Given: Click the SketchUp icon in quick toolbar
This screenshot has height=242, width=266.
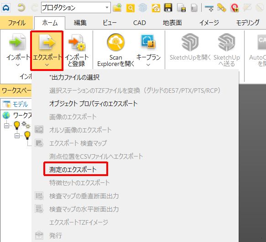Looking at the screenshot, I should coord(143,8).
